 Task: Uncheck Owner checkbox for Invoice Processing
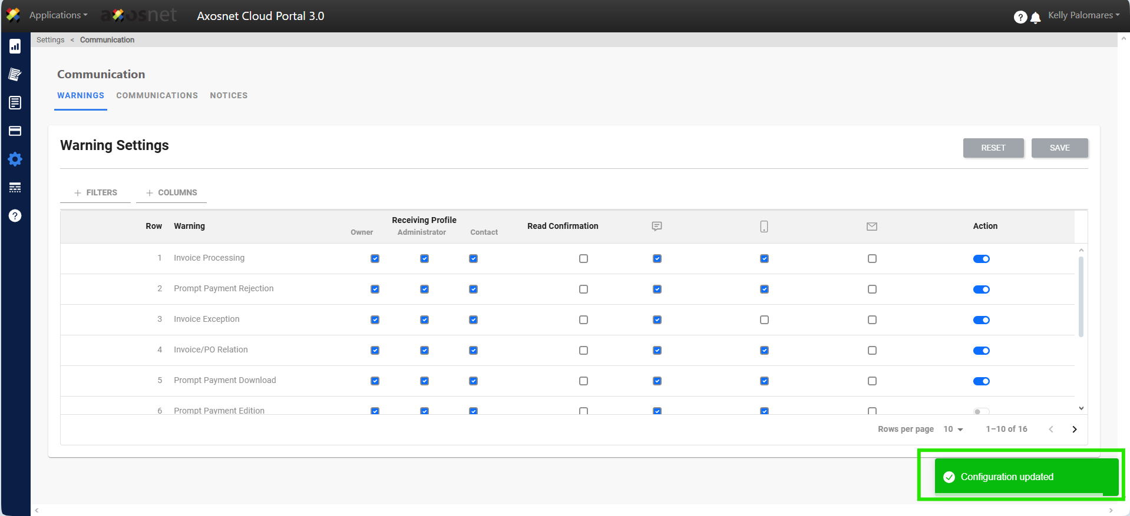pyautogui.click(x=375, y=259)
